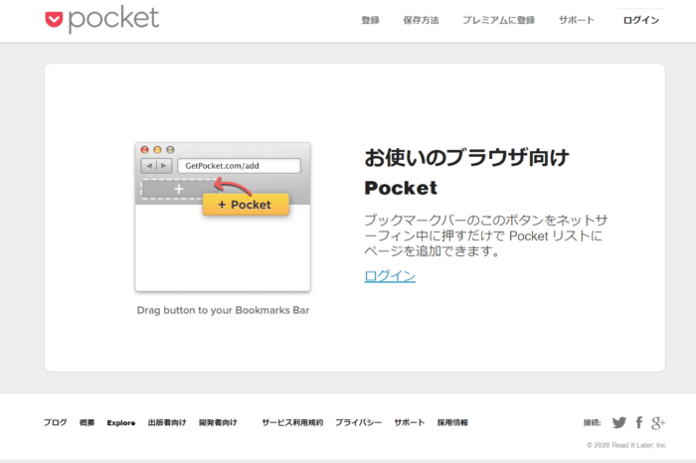The width and height of the screenshot is (696, 463).
Task: Open the Google+ icon in the footer
Action: pos(658,422)
